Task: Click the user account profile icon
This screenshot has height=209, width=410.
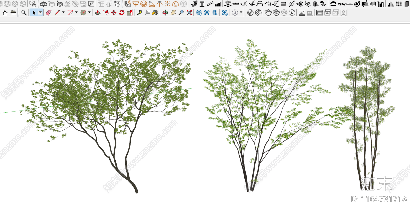Action: coord(235,13)
